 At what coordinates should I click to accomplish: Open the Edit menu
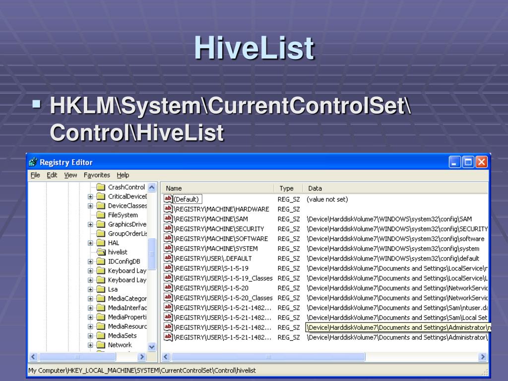(x=52, y=175)
